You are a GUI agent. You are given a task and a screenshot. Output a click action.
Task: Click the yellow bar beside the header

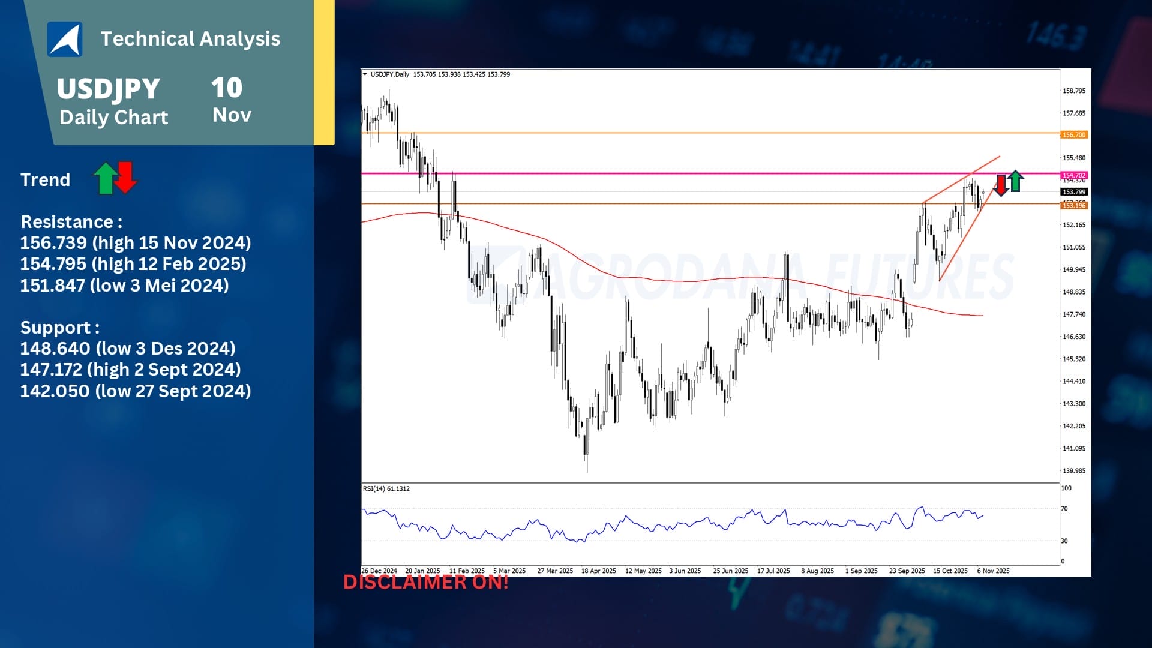[324, 72]
